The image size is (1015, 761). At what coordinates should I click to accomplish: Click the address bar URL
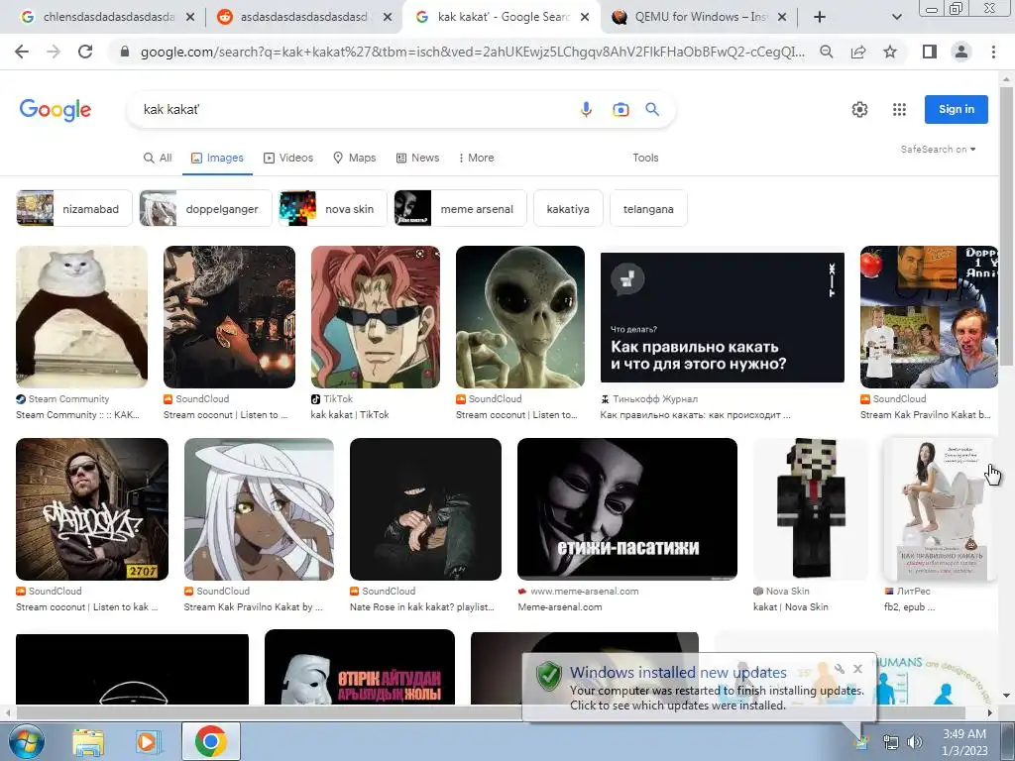(x=473, y=52)
